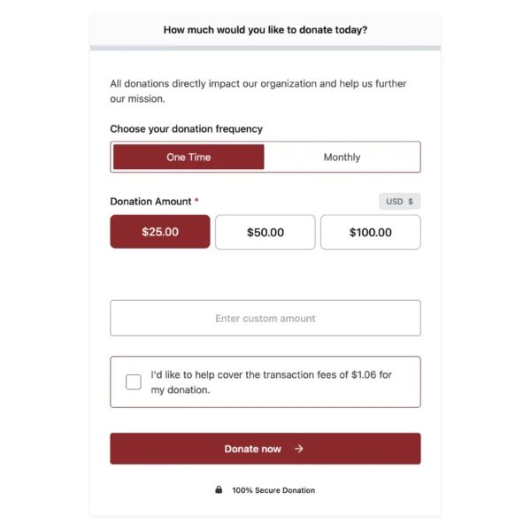Screen dimensions: 531x531
Task: Click the Donation Amount field label
Action: (150, 202)
